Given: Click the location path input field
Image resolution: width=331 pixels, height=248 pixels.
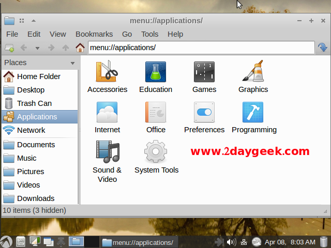Looking at the screenshot, I should [201, 48].
